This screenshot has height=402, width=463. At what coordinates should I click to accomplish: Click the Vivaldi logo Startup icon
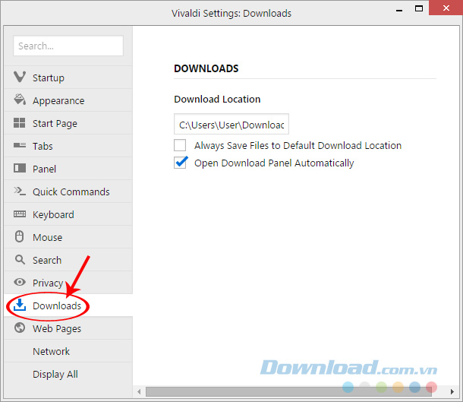20,77
